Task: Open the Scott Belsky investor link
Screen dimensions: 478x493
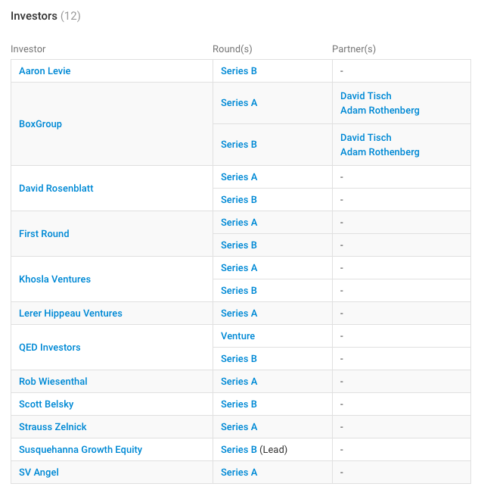Action: (x=46, y=404)
